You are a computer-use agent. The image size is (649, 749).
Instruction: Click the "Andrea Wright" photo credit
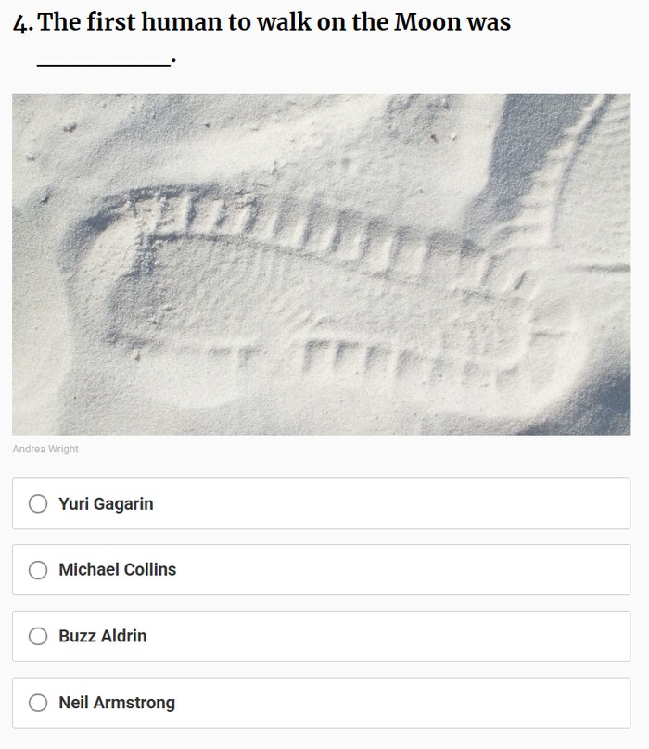45,450
